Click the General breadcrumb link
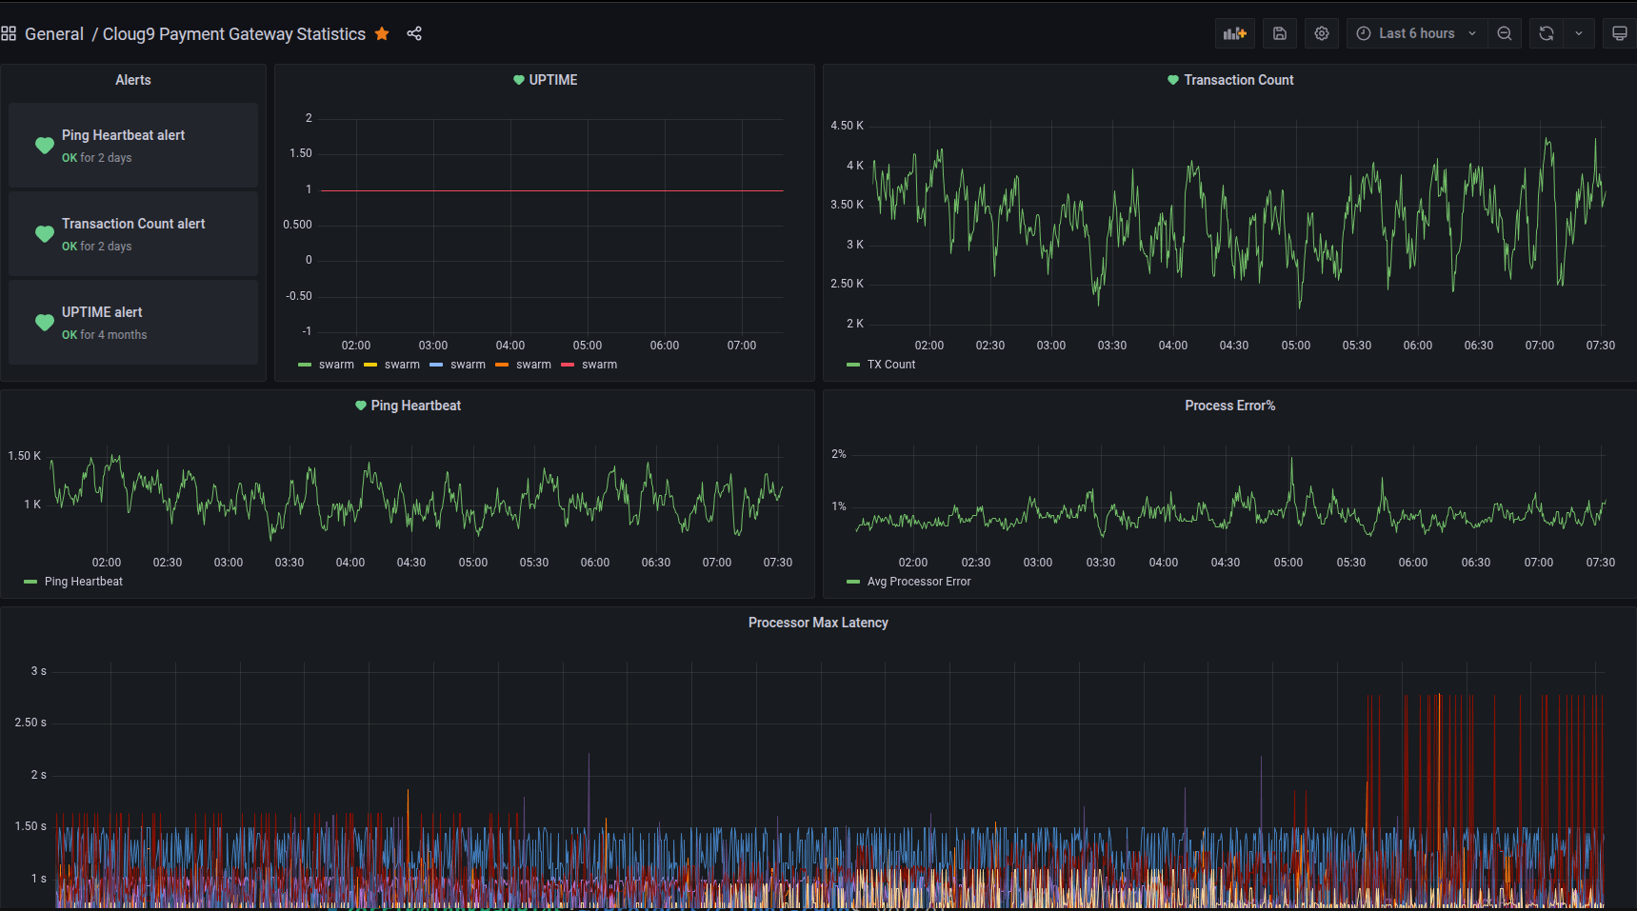Image resolution: width=1637 pixels, height=911 pixels. (x=54, y=33)
